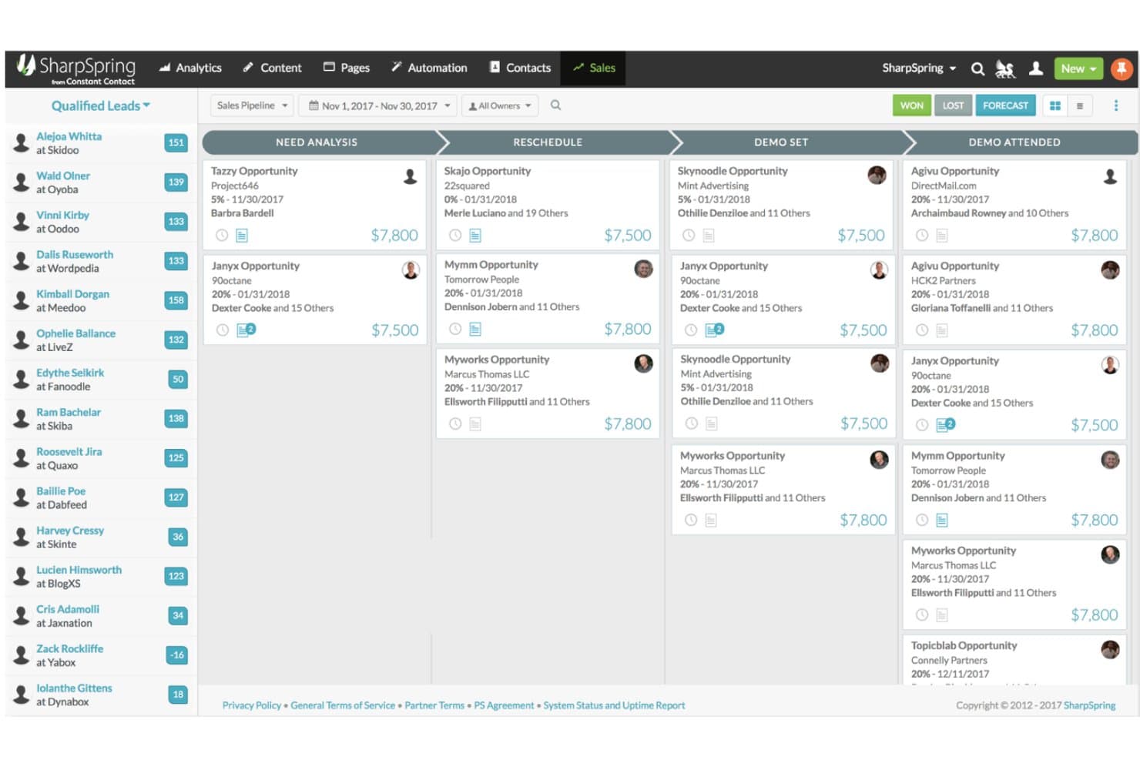Image resolution: width=1140 pixels, height=760 pixels.
Task: Click the LOST button
Action: pyautogui.click(x=953, y=105)
